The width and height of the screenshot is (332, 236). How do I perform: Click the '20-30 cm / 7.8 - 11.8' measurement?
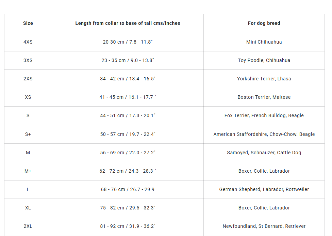(x=128, y=42)
